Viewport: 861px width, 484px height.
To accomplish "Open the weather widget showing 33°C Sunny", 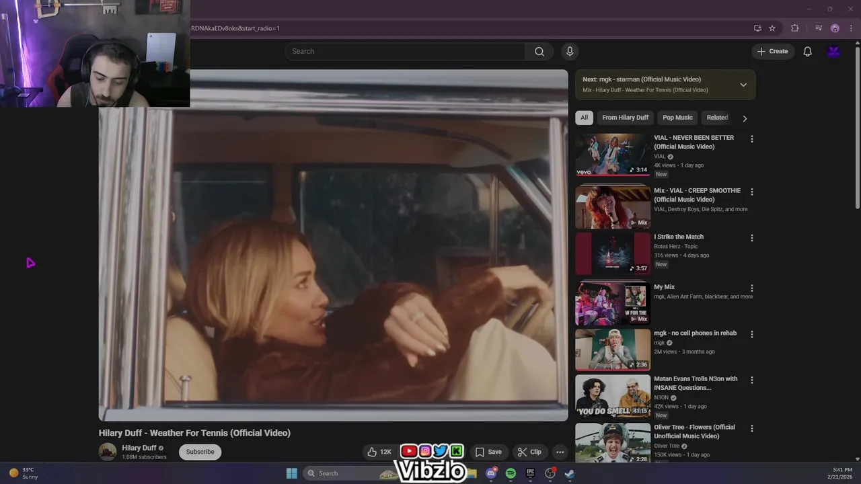I will click(23, 473).
